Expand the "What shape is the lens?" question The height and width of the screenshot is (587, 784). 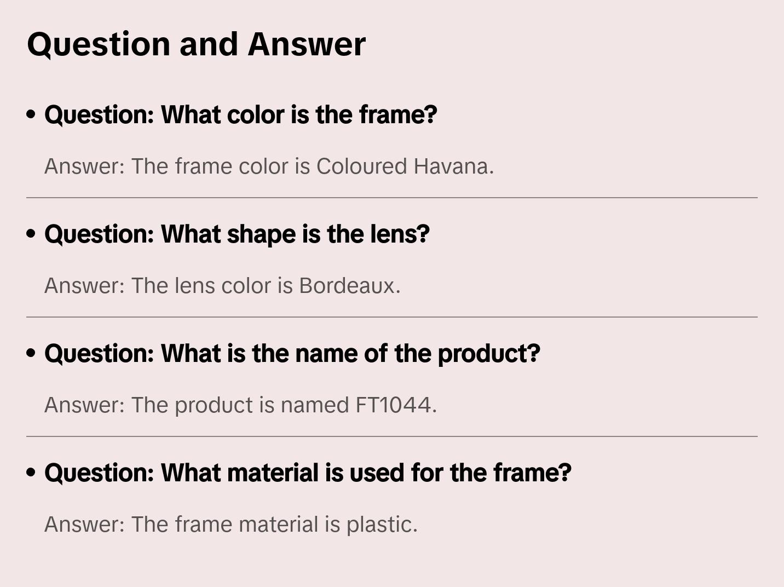coord(237,234)
